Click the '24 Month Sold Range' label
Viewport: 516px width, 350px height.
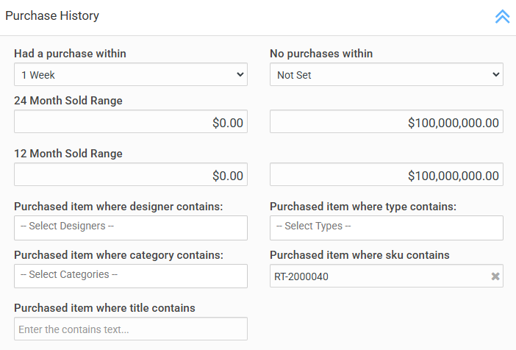pos(68,101)
